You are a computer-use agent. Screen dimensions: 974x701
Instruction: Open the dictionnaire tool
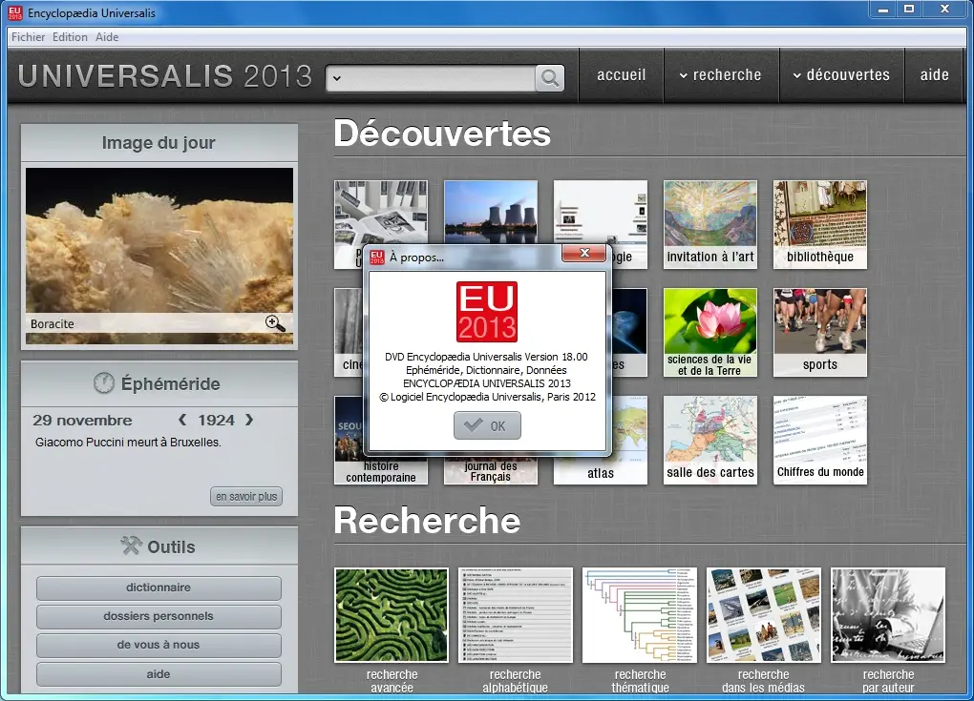(x=159, y=588)
